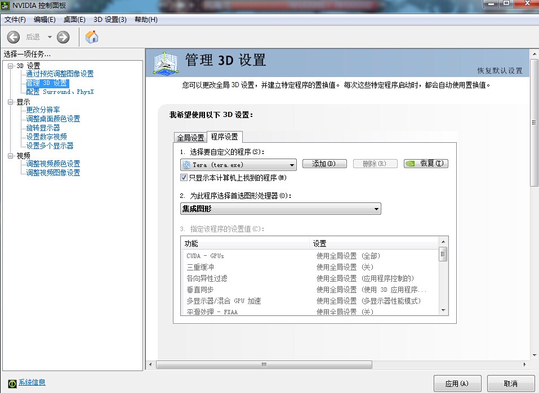This screenshot has height=393, width=539.
Task: Select the 程序设置 tab
Action: coord(225,137)
